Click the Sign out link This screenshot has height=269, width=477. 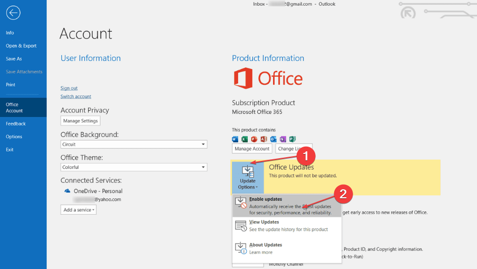tap(69, 88)
